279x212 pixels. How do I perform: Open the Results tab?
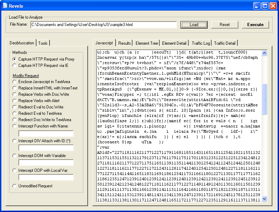[125, 43]
